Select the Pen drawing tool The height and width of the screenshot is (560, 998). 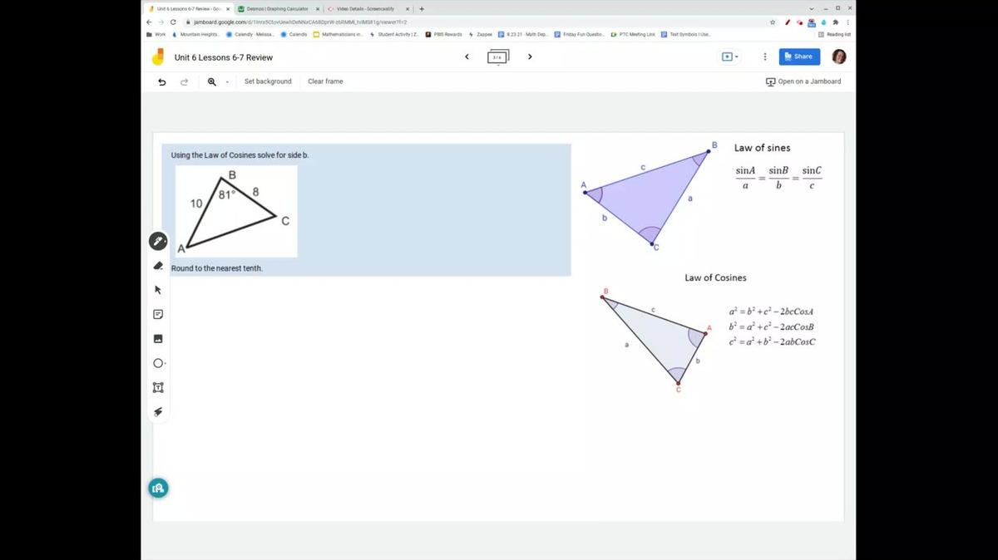click(x=158, y=241)
